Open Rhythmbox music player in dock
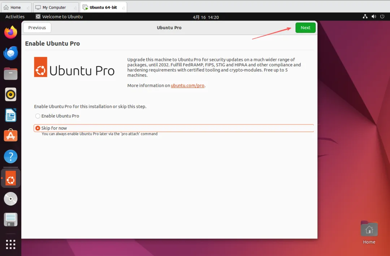The image size is (390, 256). point(11,94)
